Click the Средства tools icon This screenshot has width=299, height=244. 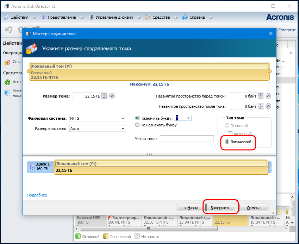147,17
